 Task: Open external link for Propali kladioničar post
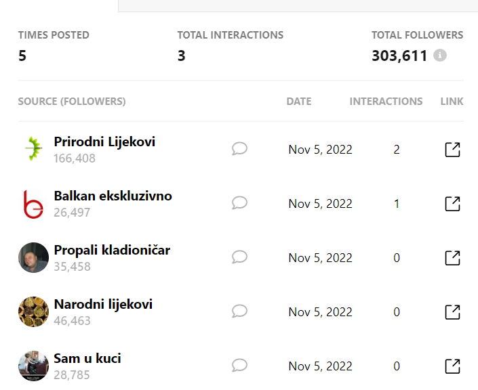point(453,258)
